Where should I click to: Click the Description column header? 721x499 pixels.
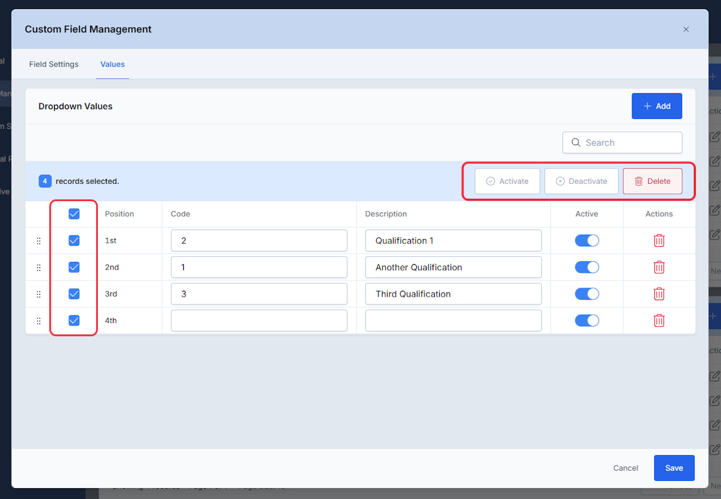point(386,214)
